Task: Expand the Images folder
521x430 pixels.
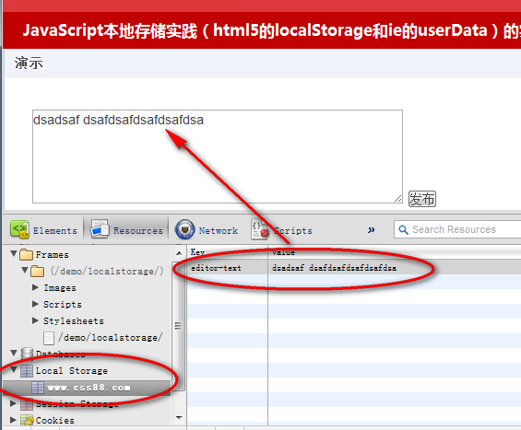Action: tap(35, 287)
